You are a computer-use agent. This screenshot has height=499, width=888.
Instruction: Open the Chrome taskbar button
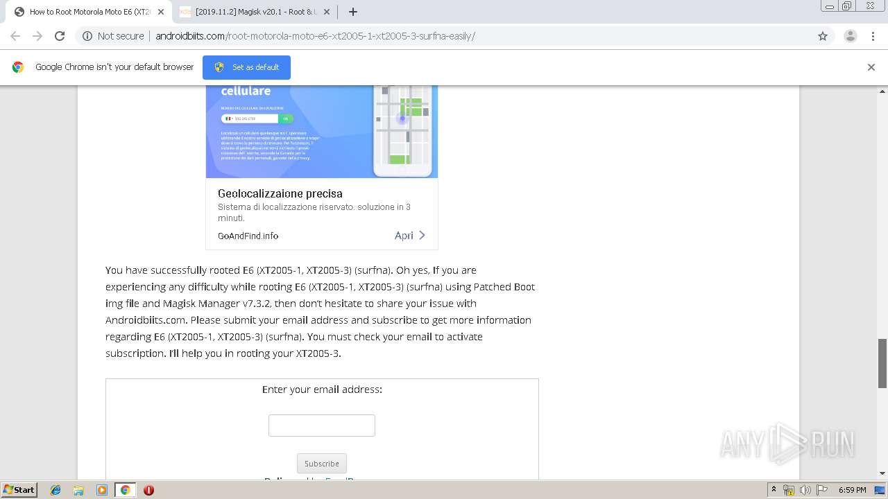125,490
